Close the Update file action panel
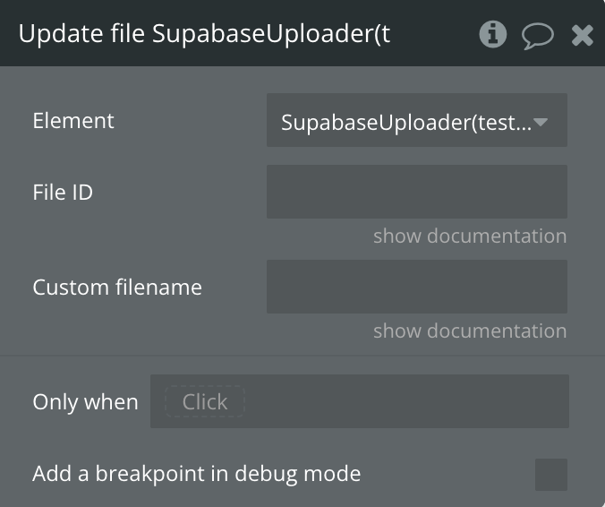This screenshot has height=507, width=605. click(583, 36)
